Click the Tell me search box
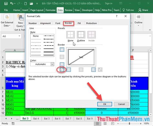Viewport: 153px width, 126px height. [x=128, y=10]
